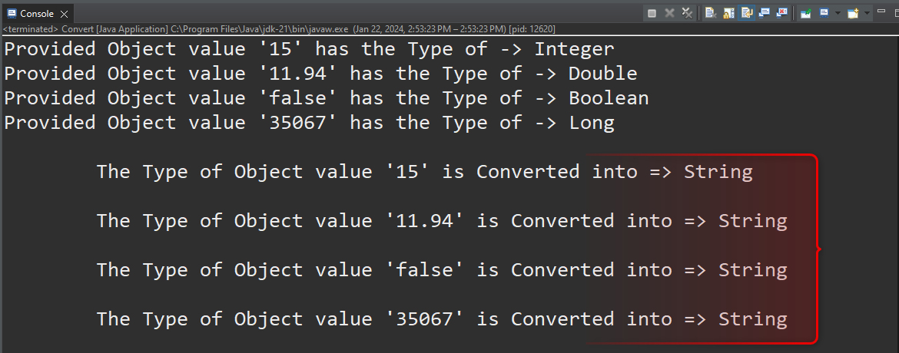The image size is (899, 353).
Task: Click the 'false' has the Type Boolean line
Action: pyautogui.click(x=326, y=98)
